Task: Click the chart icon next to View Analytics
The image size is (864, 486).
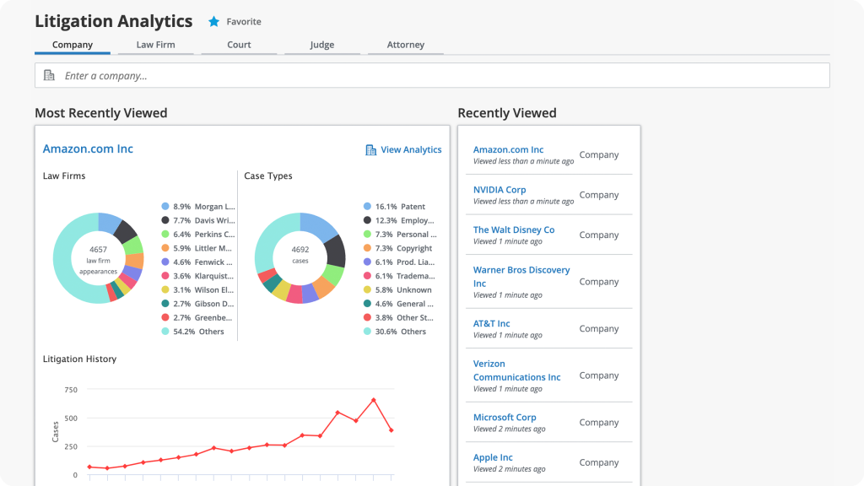Action: pos(370,149)
